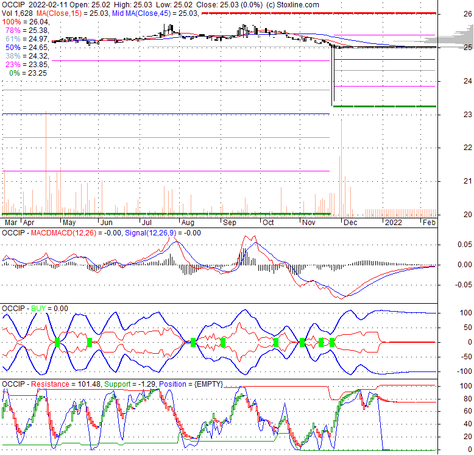This screenshot has height=455, width=474.
Task: Click the 'Resistance = 101.48' label
Action: pyautogui.click(x=65, y=384)
